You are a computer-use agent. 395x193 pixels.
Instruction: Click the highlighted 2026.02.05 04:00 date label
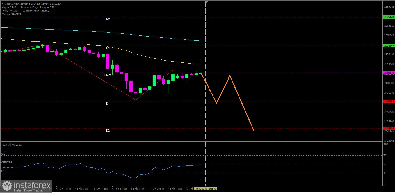pos(205,189)
